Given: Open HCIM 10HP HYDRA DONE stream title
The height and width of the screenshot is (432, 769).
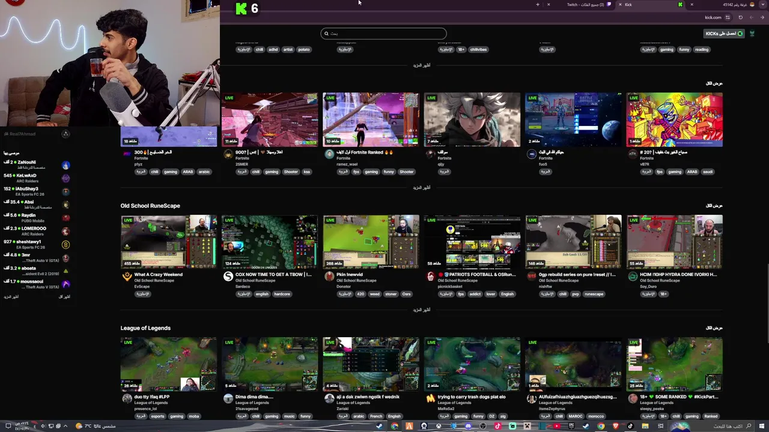Looking at the screenshot, I should (678, 275).
